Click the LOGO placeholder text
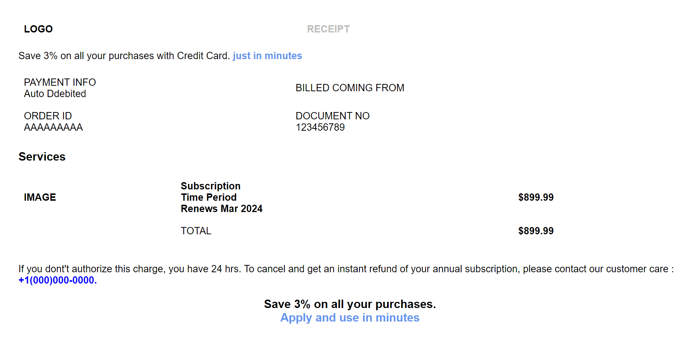 pos(38,29)
